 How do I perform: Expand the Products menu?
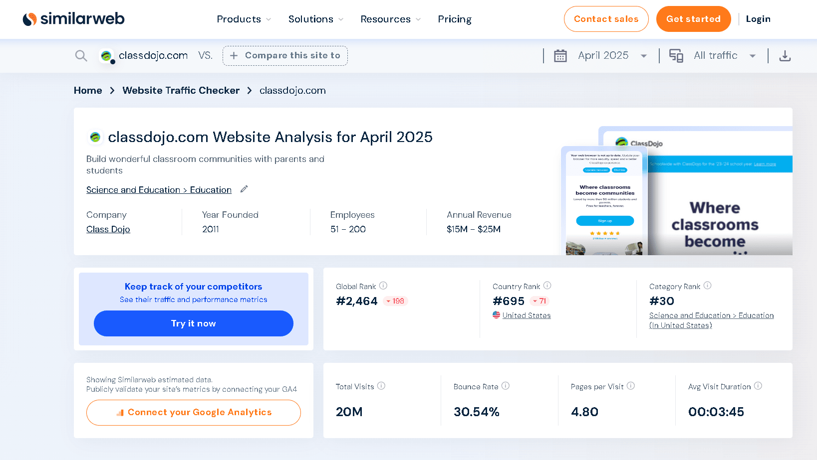tap(244, 19)
